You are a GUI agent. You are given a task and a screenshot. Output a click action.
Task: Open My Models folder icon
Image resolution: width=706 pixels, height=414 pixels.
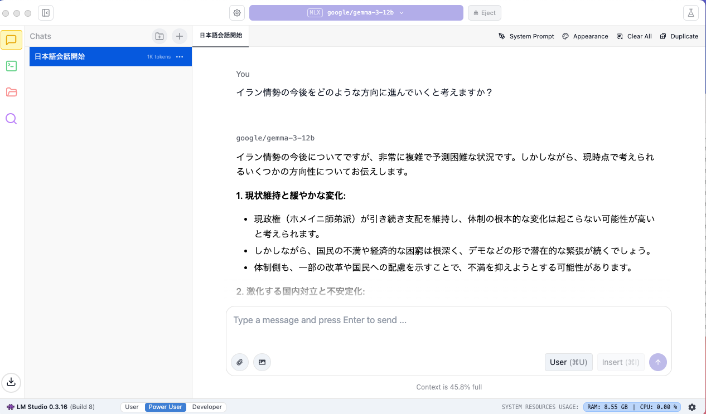[12, 92]
